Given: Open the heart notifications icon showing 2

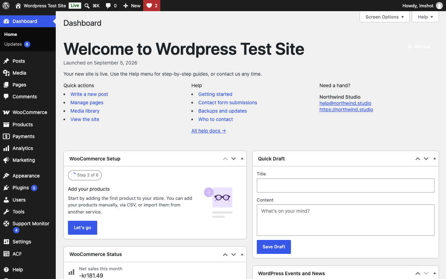Looking at the screenshot, I should tap(149, 6).
